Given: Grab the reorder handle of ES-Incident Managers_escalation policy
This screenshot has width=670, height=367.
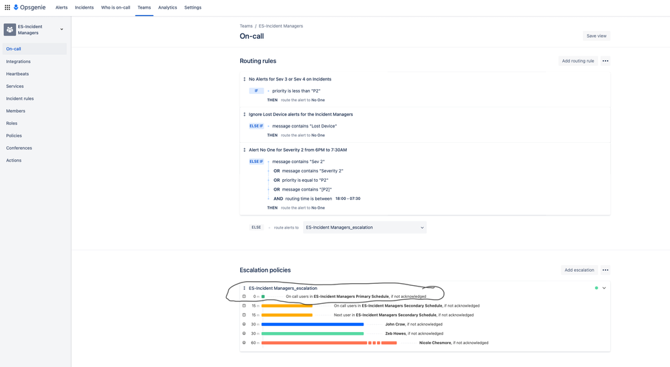Looking at the screenshot, I should point(244,288).
